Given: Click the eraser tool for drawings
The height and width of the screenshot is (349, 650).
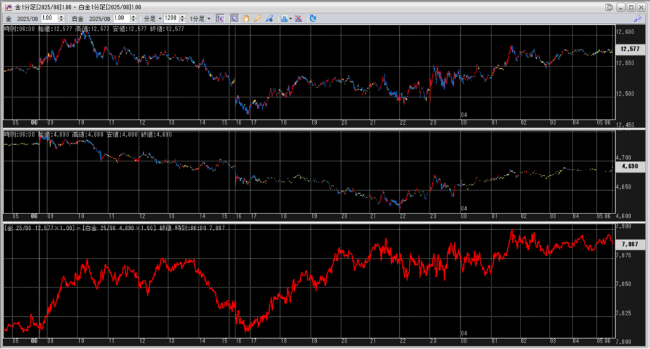Looking at the screenshot, I should (x=269, y=18).
